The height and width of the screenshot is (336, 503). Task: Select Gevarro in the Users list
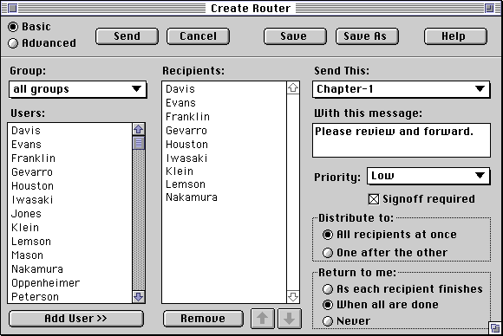(69, 172)
